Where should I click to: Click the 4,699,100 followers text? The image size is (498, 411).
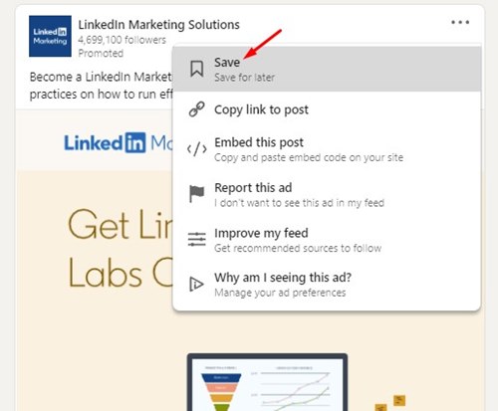click(x=122, y=40)
